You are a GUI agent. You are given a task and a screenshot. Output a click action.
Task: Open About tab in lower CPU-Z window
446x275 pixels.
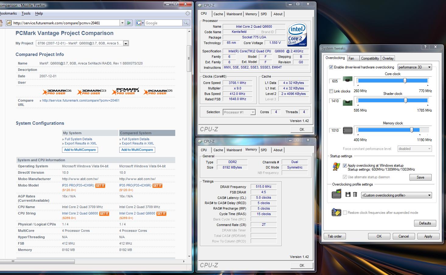point(278,150)
